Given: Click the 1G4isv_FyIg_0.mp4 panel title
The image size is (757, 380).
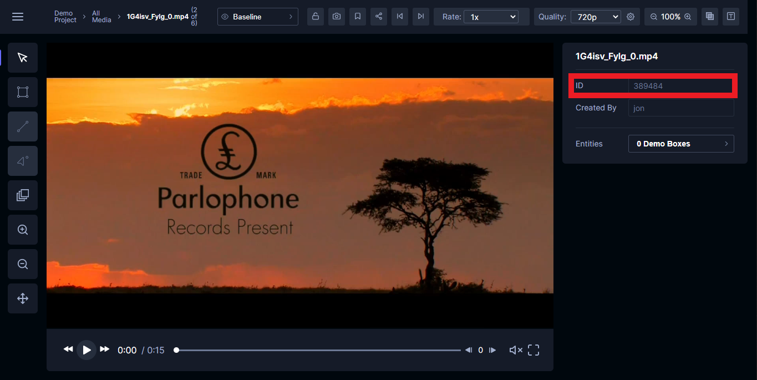Looking at the screenshot, I should (617, 56).
